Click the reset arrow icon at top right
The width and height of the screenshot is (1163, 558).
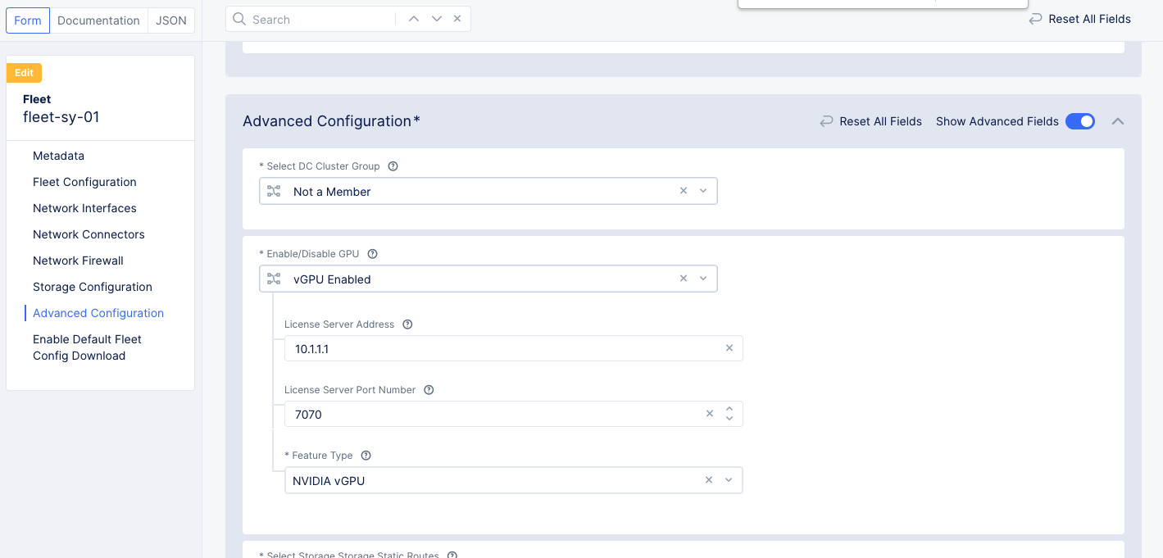point(1034,18)
